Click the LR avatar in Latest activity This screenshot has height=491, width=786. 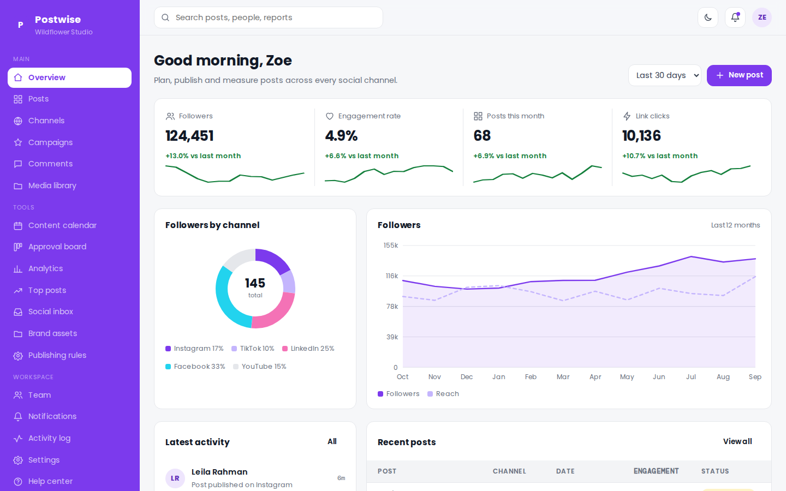[x=175, y=478]
